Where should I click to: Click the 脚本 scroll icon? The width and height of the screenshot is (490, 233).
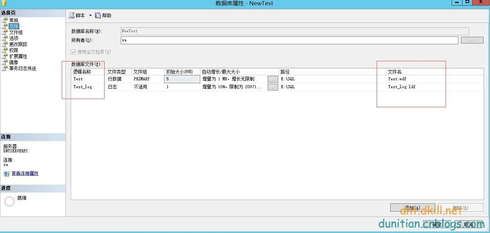tap(72, 15)
